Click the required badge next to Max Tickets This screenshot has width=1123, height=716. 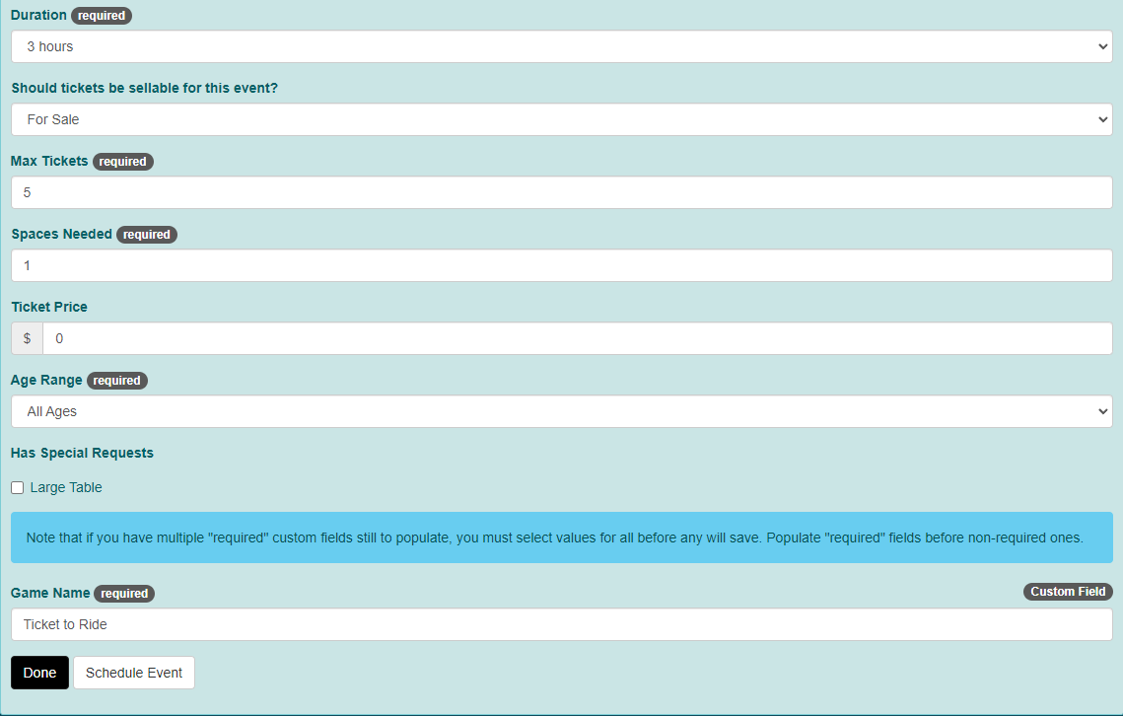(122, 162)
